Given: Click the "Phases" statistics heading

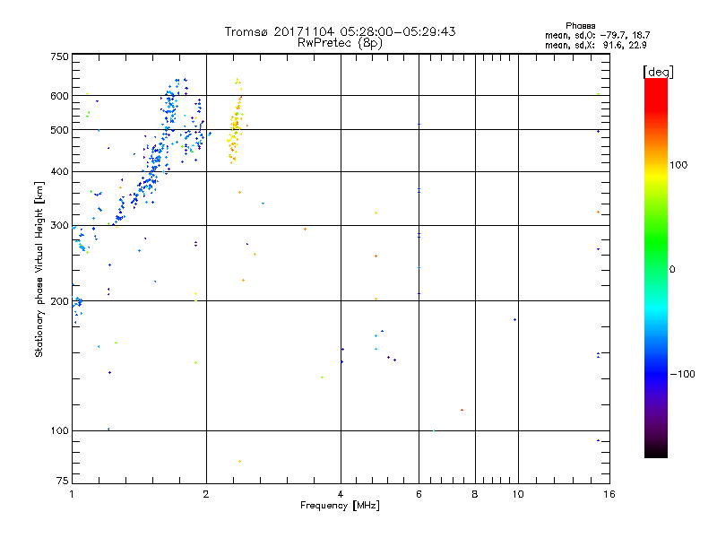Looking at the screenshot, I should (x=580, y=26).
